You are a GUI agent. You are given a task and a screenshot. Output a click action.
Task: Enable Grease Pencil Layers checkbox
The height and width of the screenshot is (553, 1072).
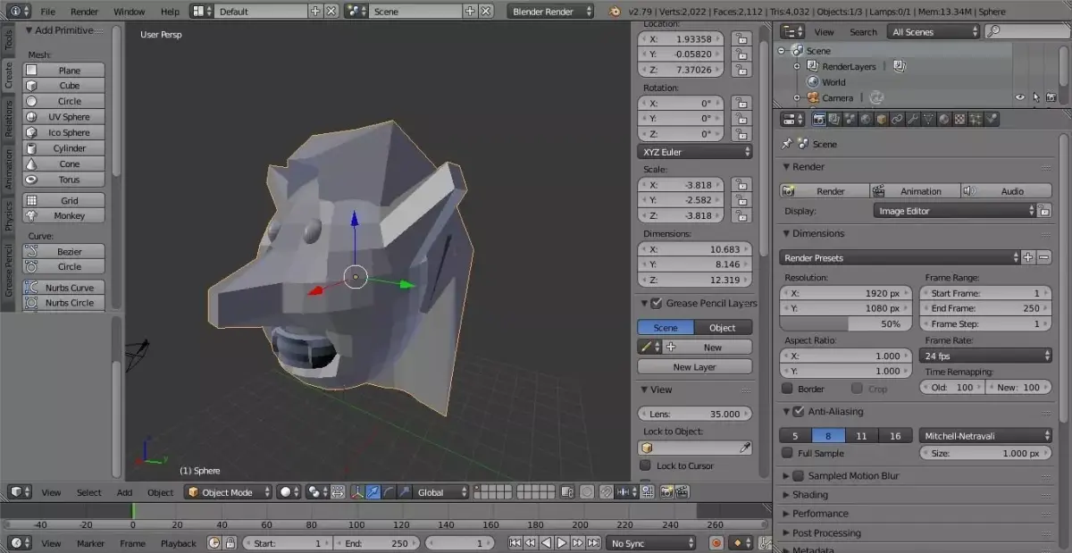657,304
